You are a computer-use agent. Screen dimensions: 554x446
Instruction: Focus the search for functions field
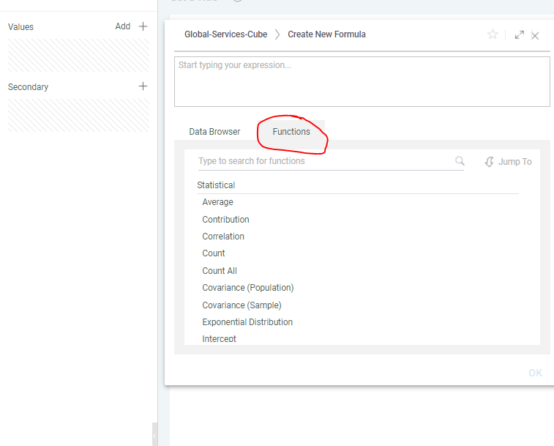[325, 161]
